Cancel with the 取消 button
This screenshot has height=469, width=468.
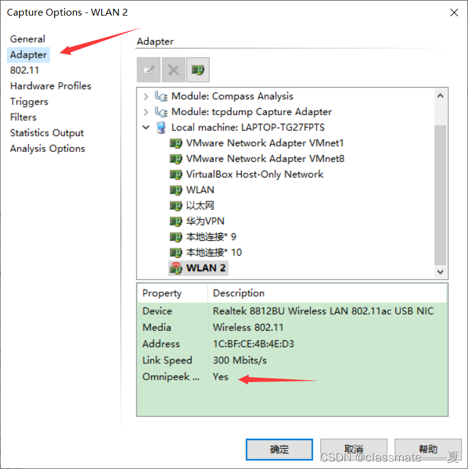click(354, 450)
